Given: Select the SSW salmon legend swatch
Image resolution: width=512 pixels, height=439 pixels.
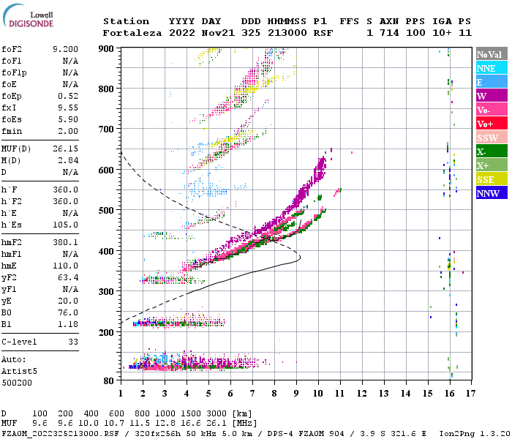Looking at the screenshot, I should coord(492,138).
